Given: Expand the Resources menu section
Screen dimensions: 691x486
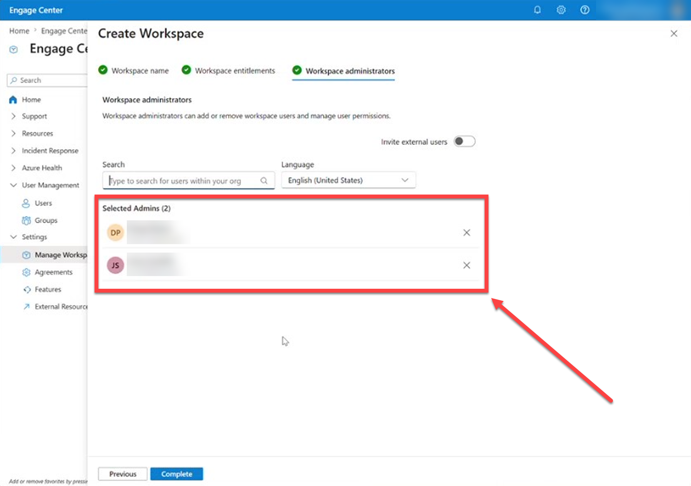Looking at the screenshot, I should tap(13, 133).
